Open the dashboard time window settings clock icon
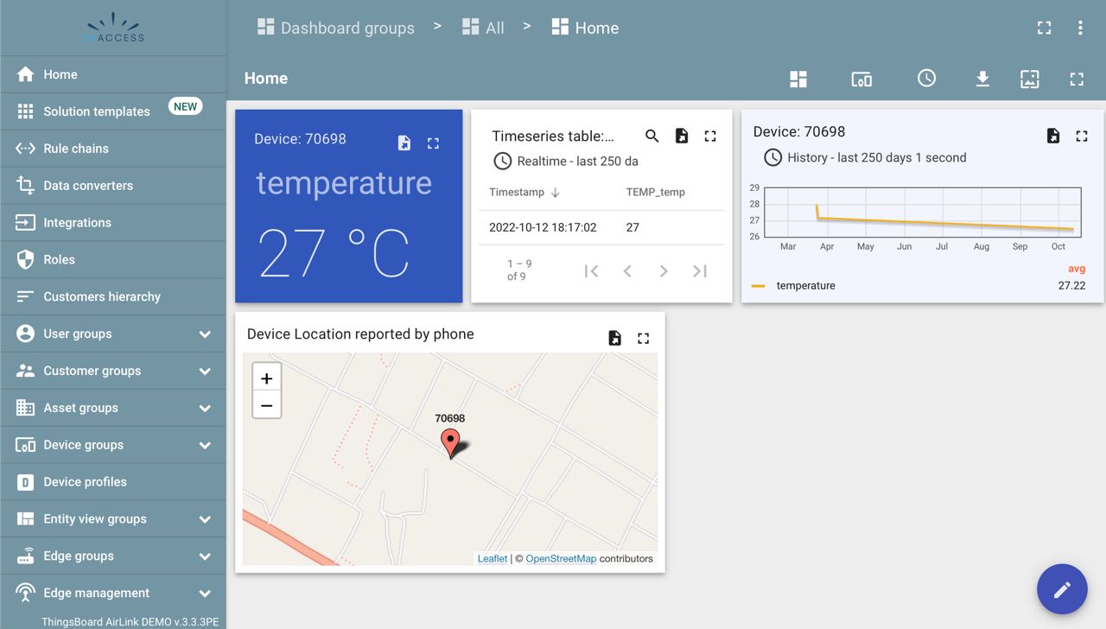Screen dimensions: 1106x629 point(926,79)
